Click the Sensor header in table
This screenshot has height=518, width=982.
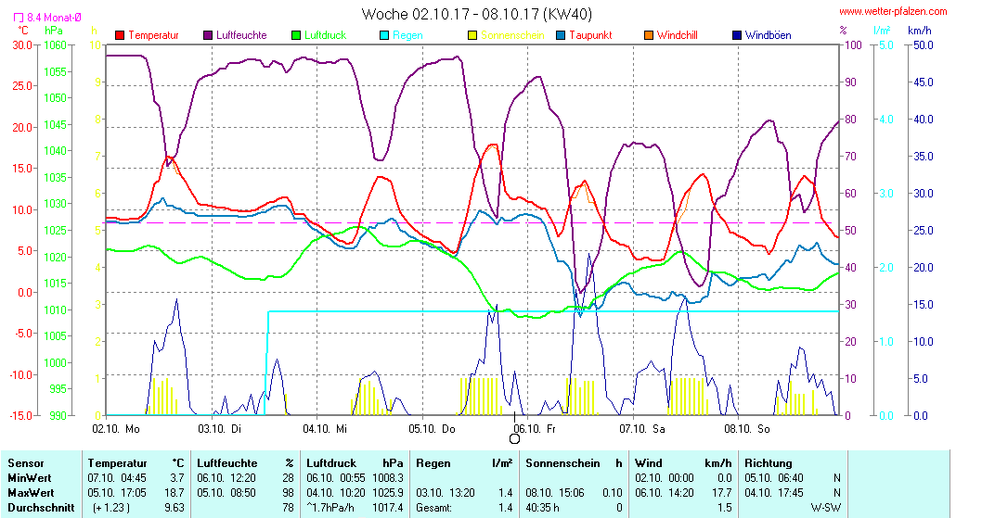coord(26,463)
